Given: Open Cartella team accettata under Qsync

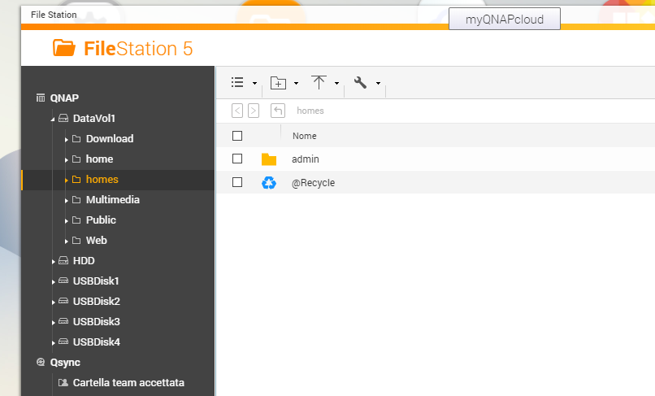Looking at the screenshot, I should click(x=128, y=382).
